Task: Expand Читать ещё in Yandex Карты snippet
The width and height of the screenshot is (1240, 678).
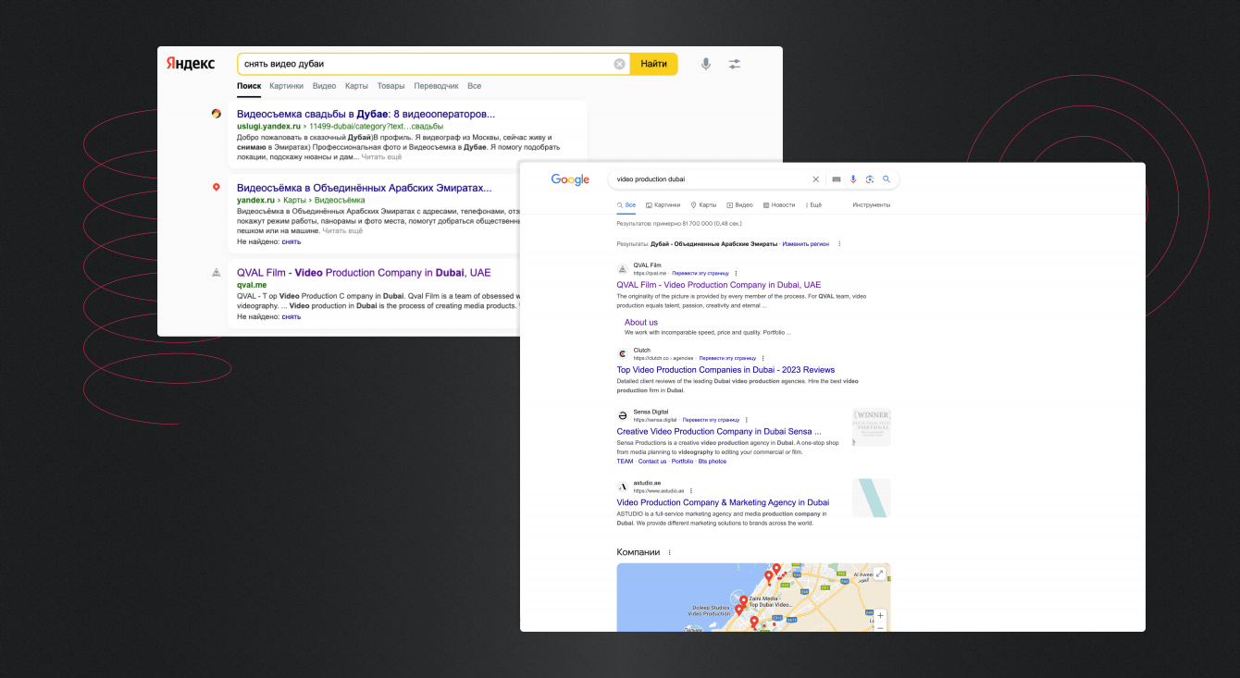Action: tap(342, 230)
